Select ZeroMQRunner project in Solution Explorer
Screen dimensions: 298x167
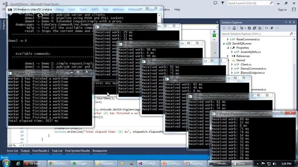click(242, 44)
